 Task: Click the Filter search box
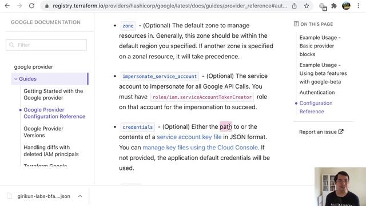(46, 45)
